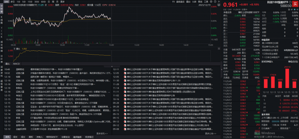299x139 pixels.
Task: Click 九转 indicator toolbar option
Action: point(194,1)
